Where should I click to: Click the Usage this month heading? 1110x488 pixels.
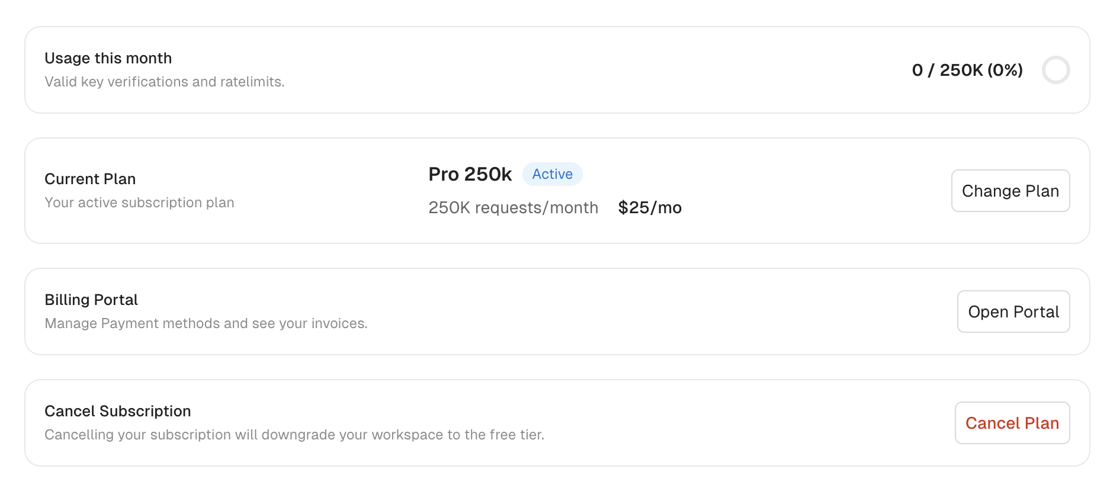click(108, 58)
